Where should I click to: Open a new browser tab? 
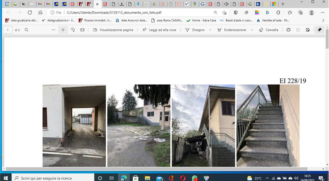(x=283, y=4)
